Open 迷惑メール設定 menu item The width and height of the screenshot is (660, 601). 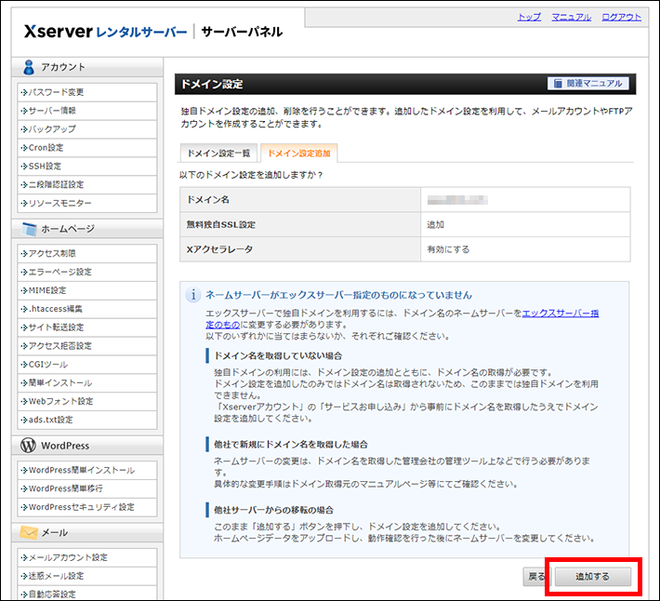click(87, 576)
